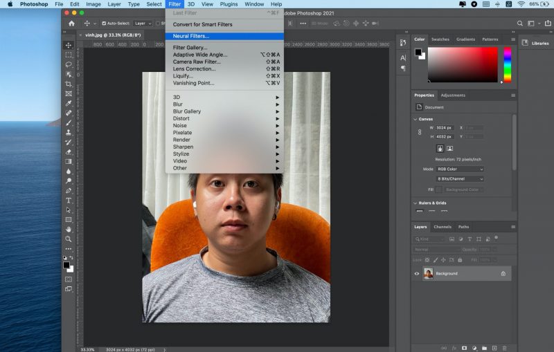Set canvas orientation to portrait
554x352 pixels.
tap(440, 149)
